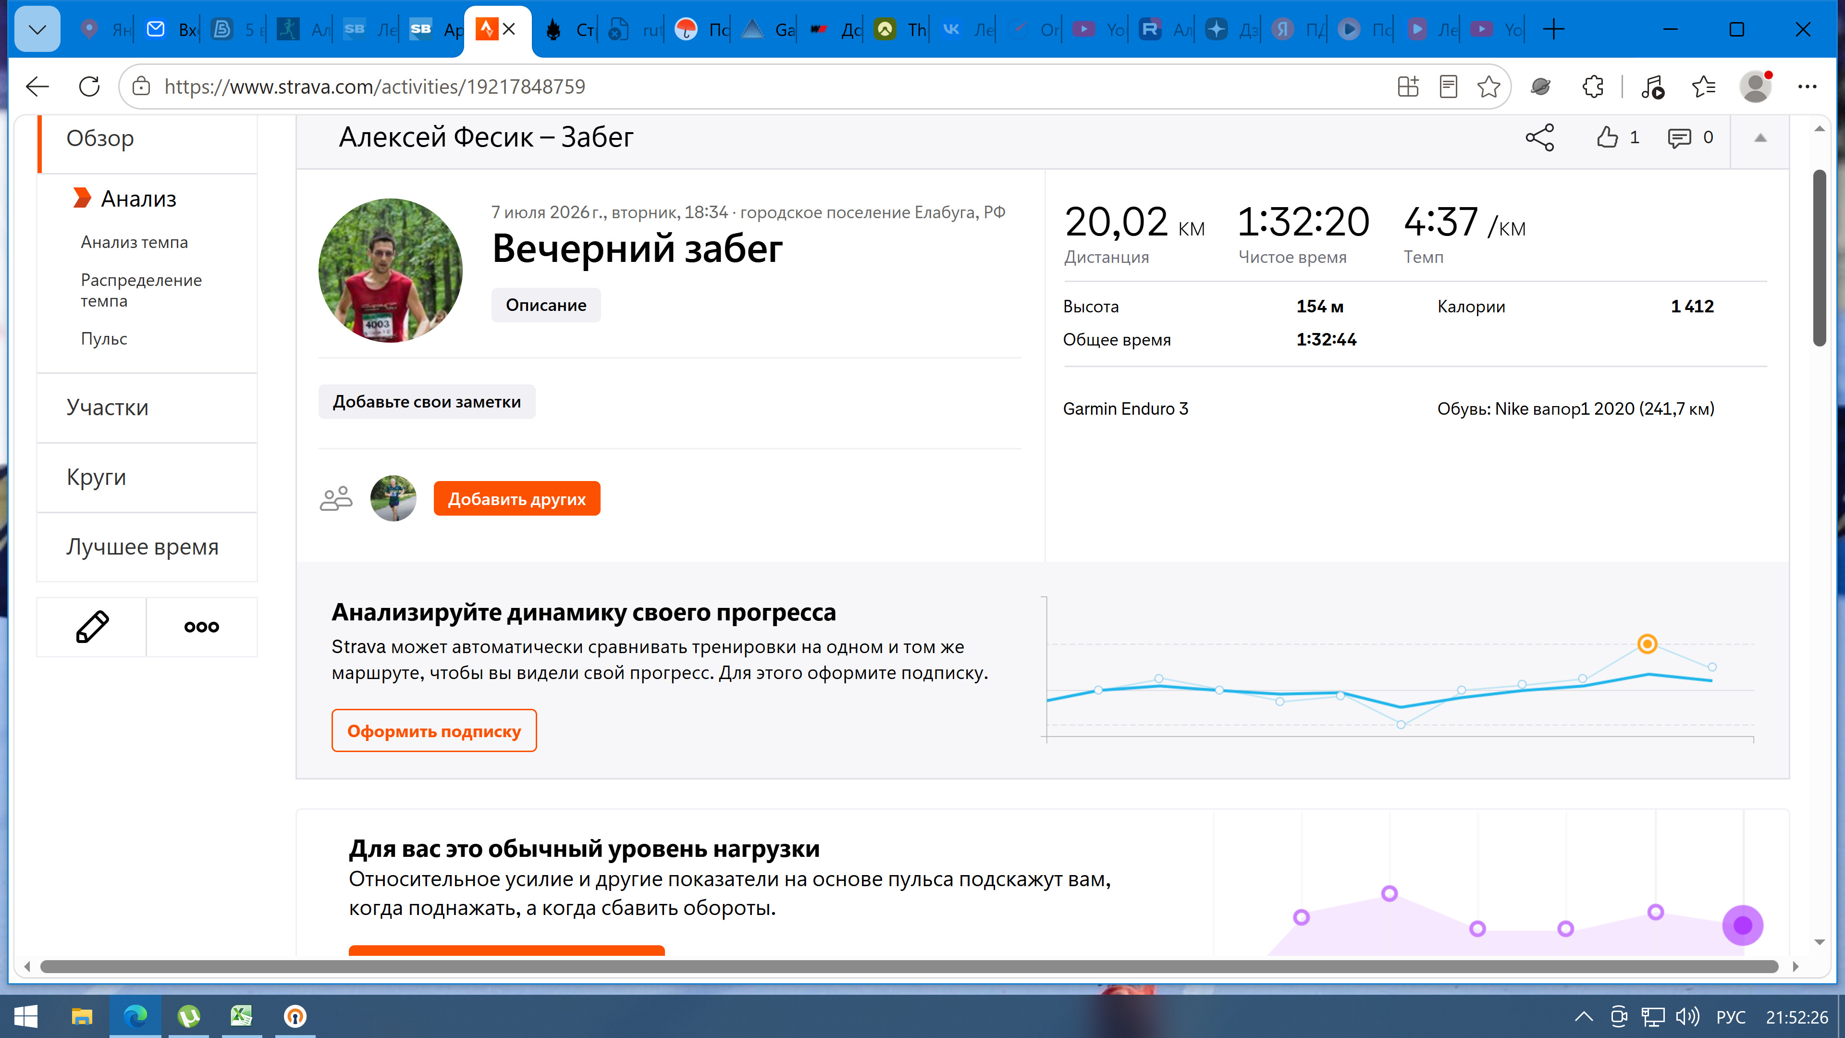1845x1038 pixels.
Task: Open volume control in system tray
Action: point(1687,1016)
